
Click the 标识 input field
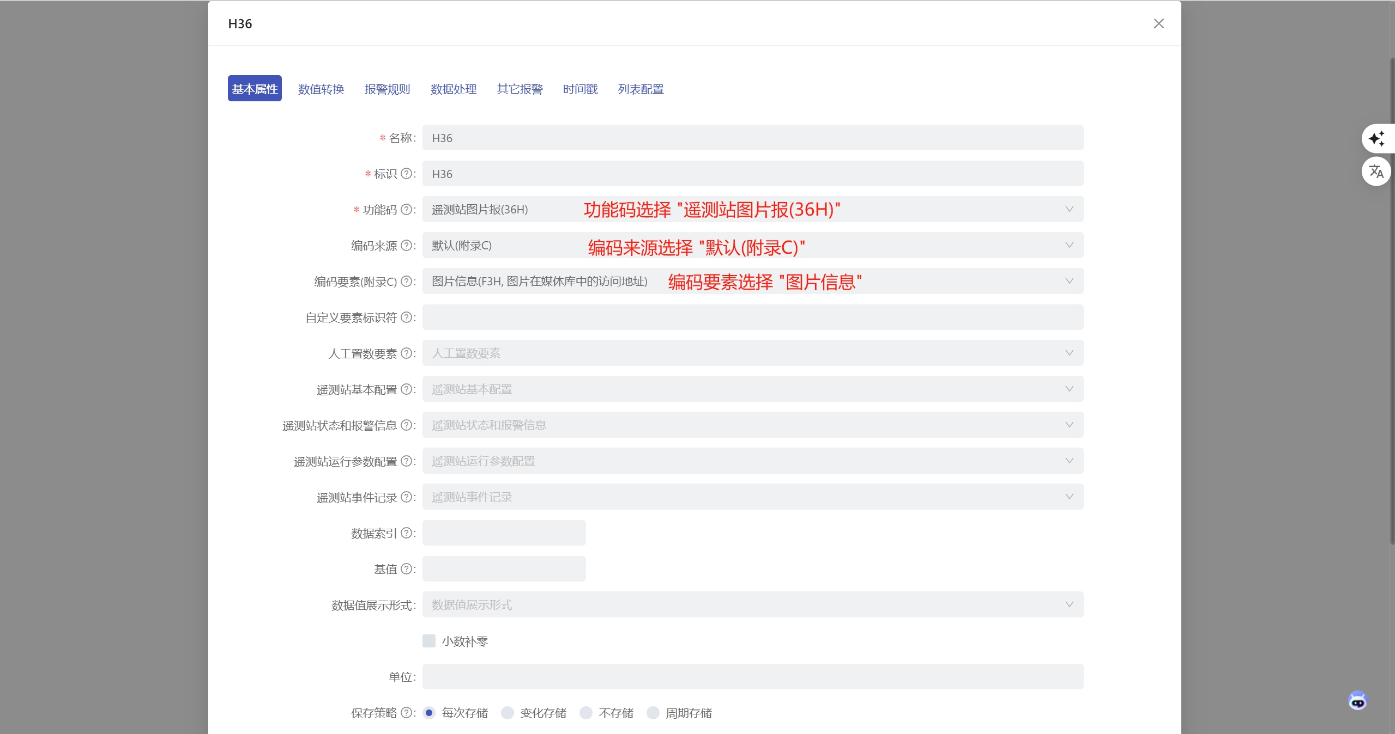pyautogui.click(x=753, y=174)
